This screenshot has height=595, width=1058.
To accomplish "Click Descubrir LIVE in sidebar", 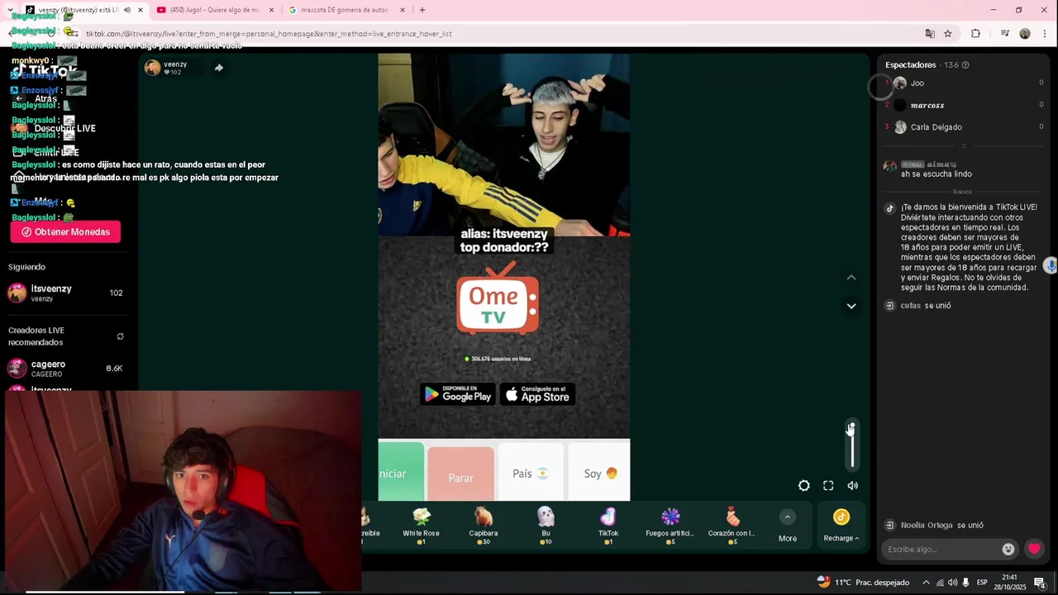I will pyautogui.click(x=64, y=128).
